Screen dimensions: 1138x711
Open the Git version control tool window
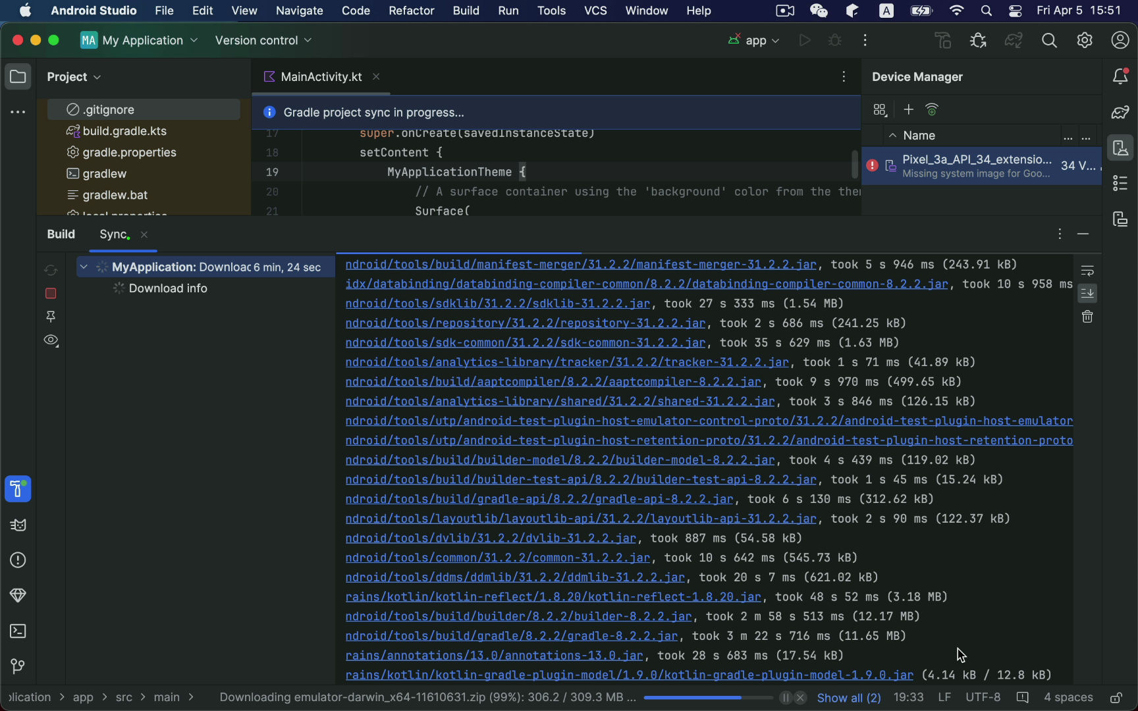coord(18,666)
